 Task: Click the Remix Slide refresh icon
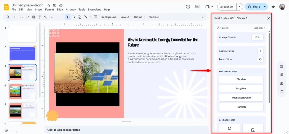260,60
